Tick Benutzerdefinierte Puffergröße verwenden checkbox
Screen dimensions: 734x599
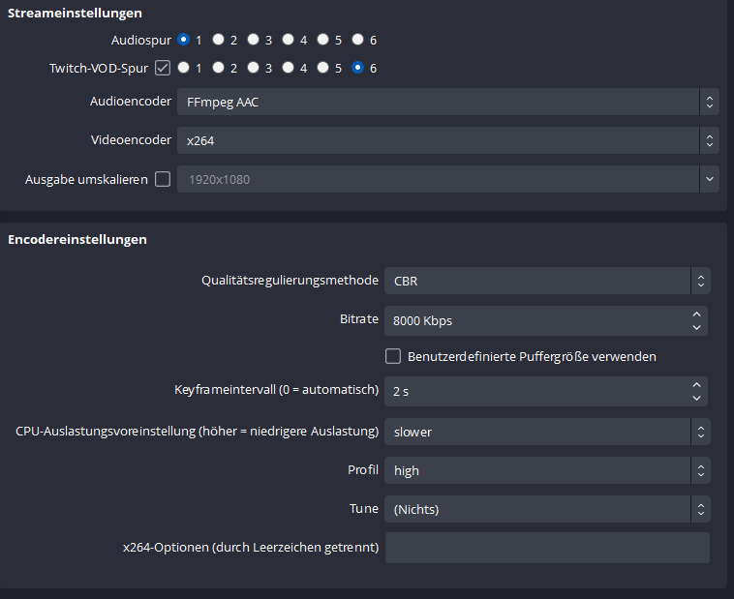[393, 356]
